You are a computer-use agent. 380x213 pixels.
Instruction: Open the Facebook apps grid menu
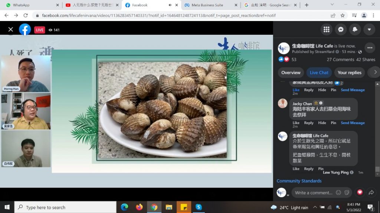tap(327, 30)
